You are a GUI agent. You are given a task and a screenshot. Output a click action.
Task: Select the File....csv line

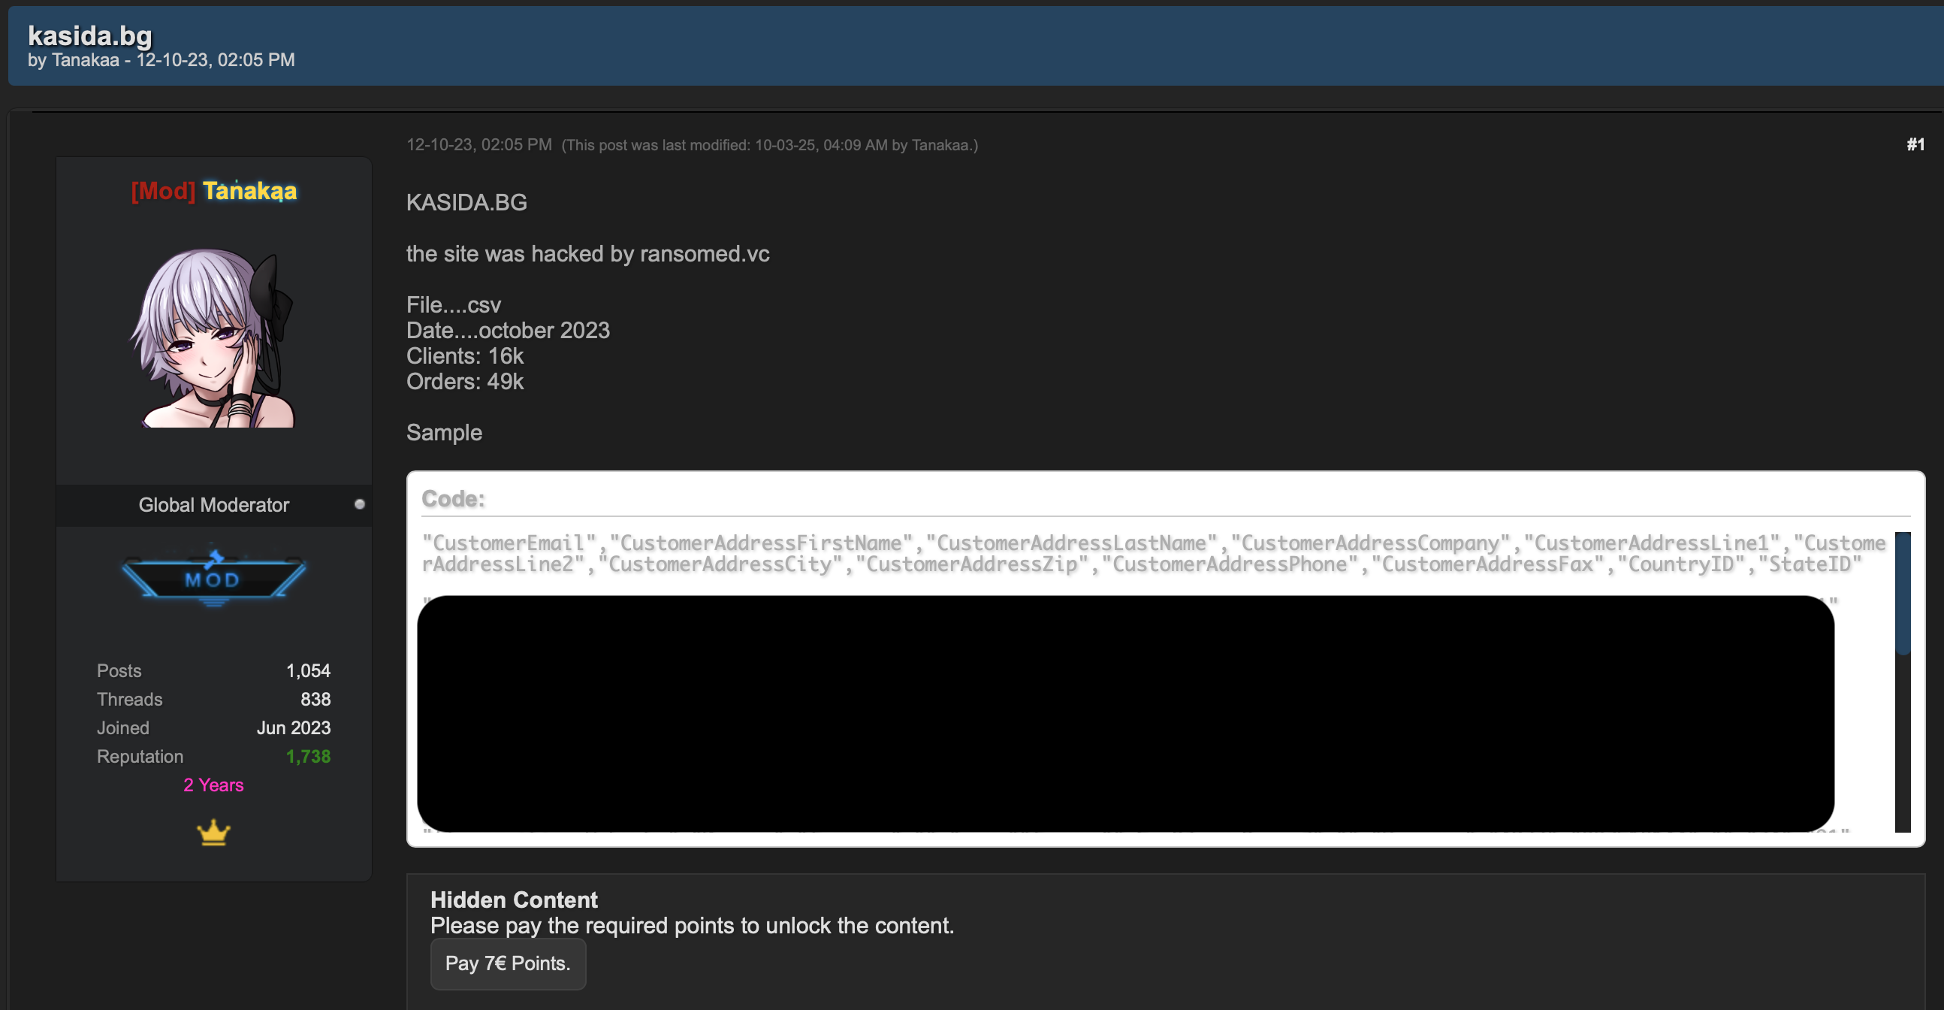click(x=454, y=305)
